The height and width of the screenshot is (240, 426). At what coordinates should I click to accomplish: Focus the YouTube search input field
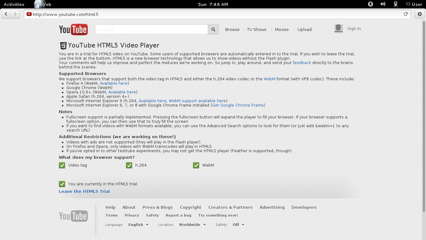tap(151, 29)
